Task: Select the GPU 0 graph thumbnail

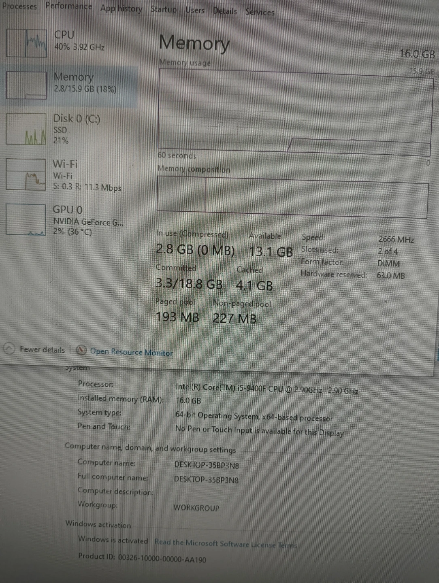Action: pyautogui.click(x=26, y=219)
